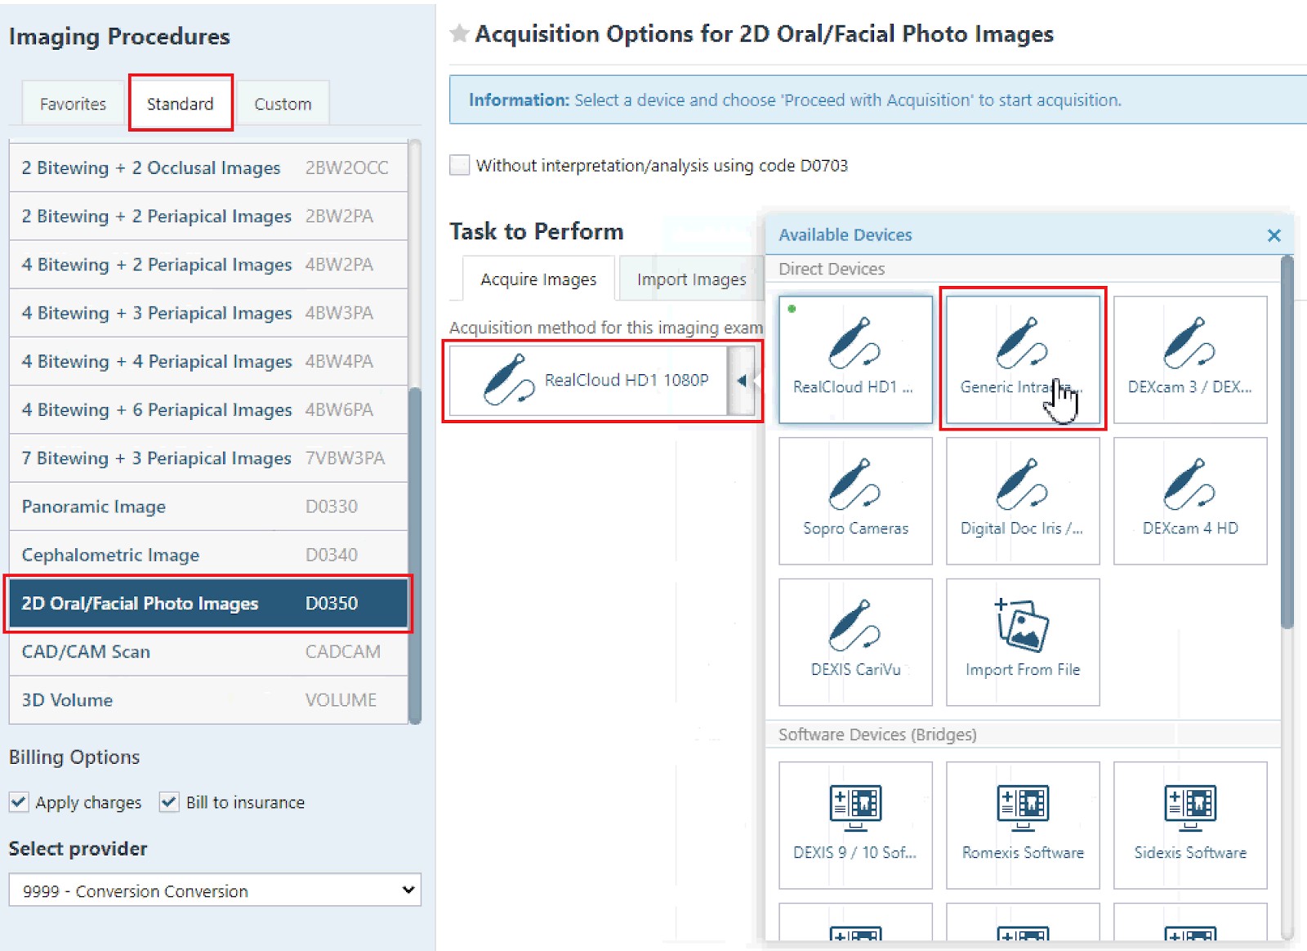The width and height of the screenshot is (1307, 951).
Task: Select 4 Bitewing + 4 Periapical Images row
Action: [x=208, y=361]
